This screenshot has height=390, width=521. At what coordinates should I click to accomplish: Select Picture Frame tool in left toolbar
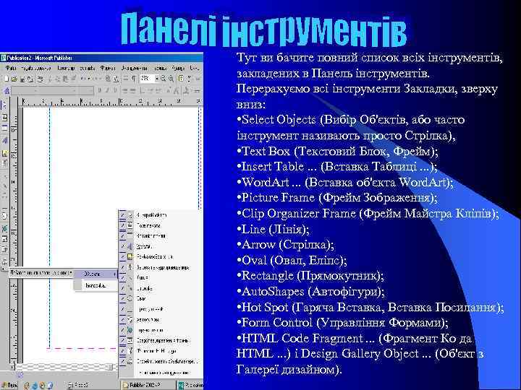pyautogui.click(x=4, y=153)
